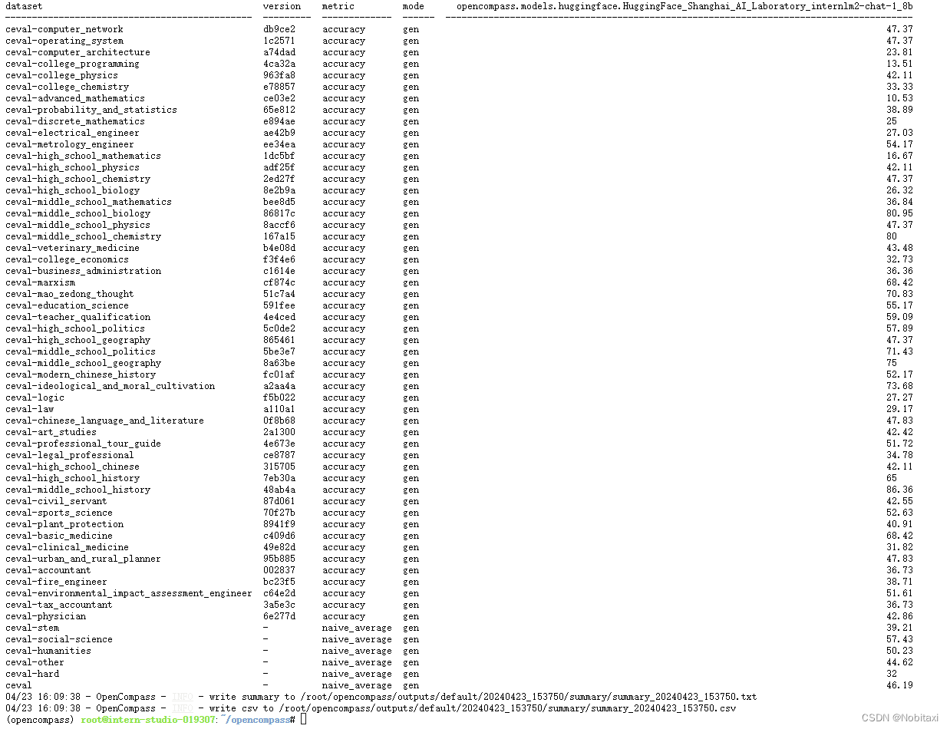Screen dimensions: 950x729
Task: Select version bee8d5 of ceval-middle_school_mathematics
Action: coord(279,202)
